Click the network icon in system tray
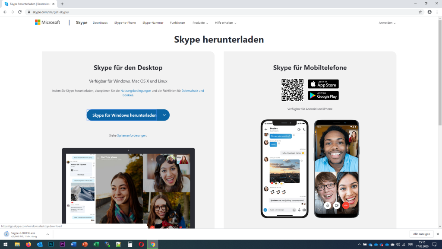 click(x=404, y=245)
